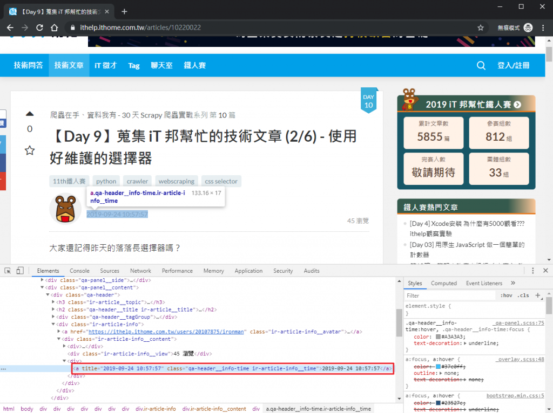The image size is (553, 413).
Task: Toggle the :hov element state option
Action: pos(506,295)
